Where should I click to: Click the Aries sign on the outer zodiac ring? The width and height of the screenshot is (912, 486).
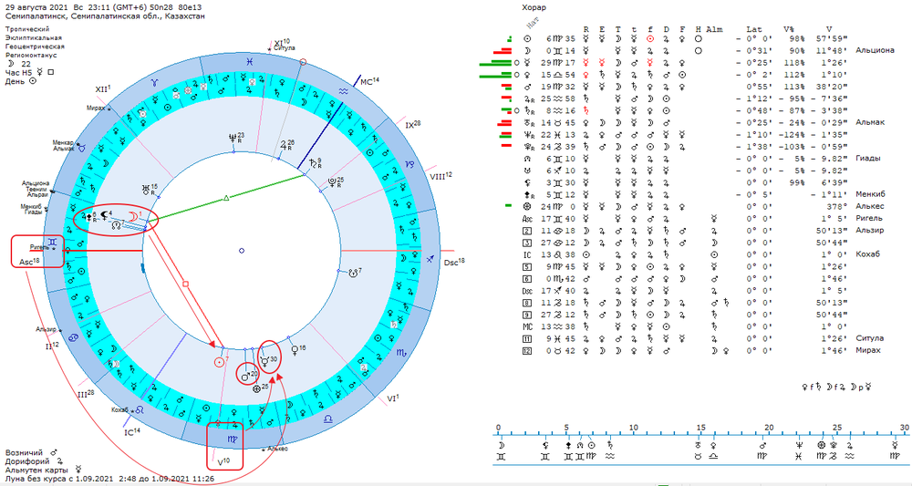[155, 83]
